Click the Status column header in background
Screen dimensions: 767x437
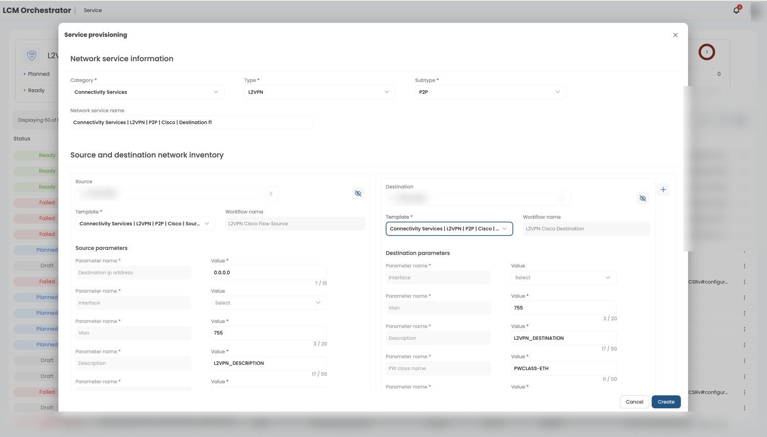tap(22, 139)
